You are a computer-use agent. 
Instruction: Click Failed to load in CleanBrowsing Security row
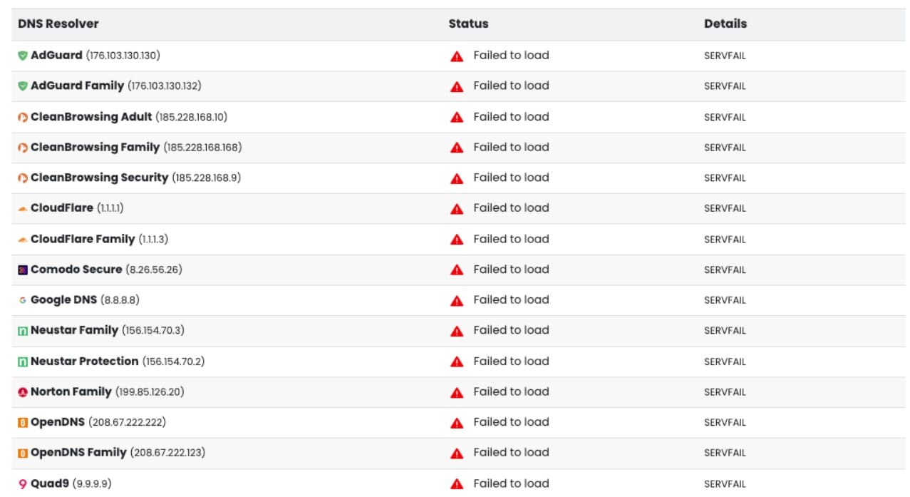[x=511, y=178]
